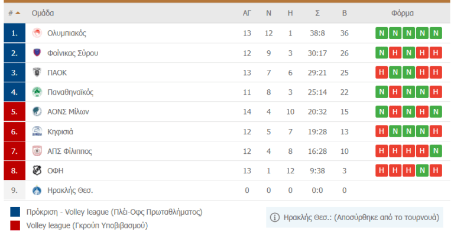Sort standings by Ομάδα column header
The height and width of the screenshot is (239, 454).
click(43, 13)
